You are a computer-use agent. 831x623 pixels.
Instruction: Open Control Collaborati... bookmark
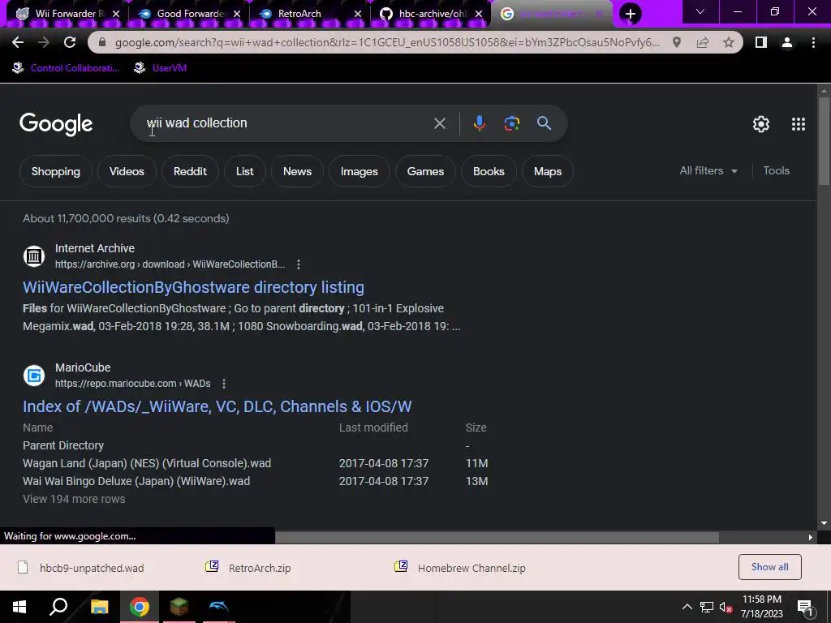tap(66, 68)
